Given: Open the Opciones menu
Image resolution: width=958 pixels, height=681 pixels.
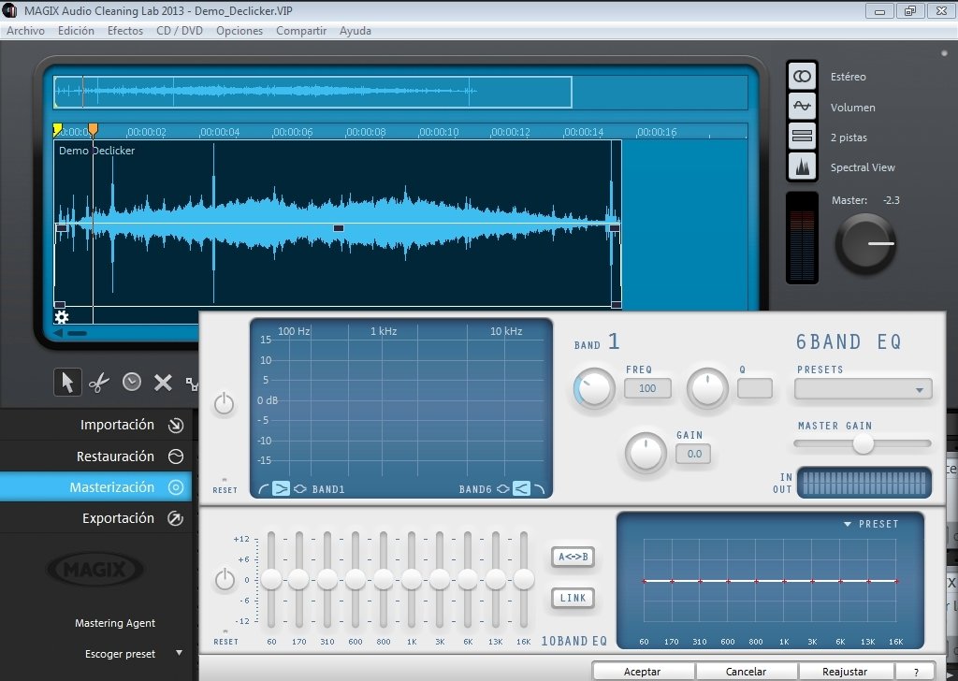Looking at the screenshot, I should 239,31.
